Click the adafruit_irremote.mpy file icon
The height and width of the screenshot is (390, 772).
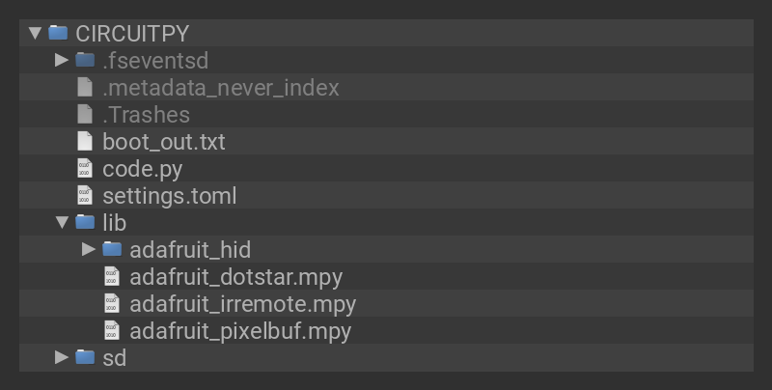tap(112, 303)
